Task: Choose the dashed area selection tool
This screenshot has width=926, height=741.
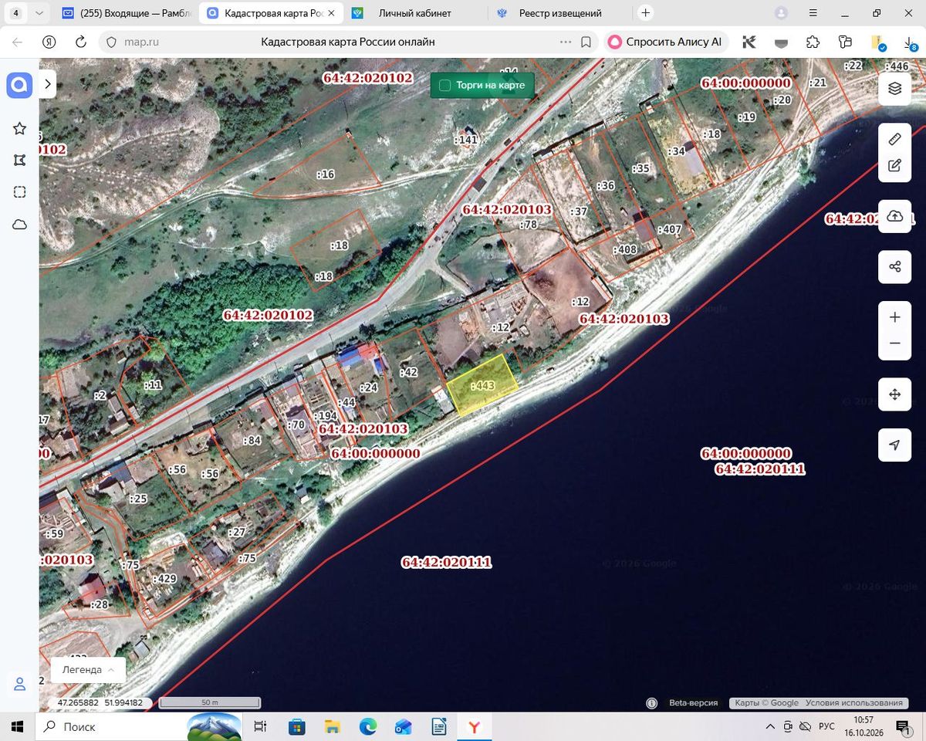Action: pos(20,192)
